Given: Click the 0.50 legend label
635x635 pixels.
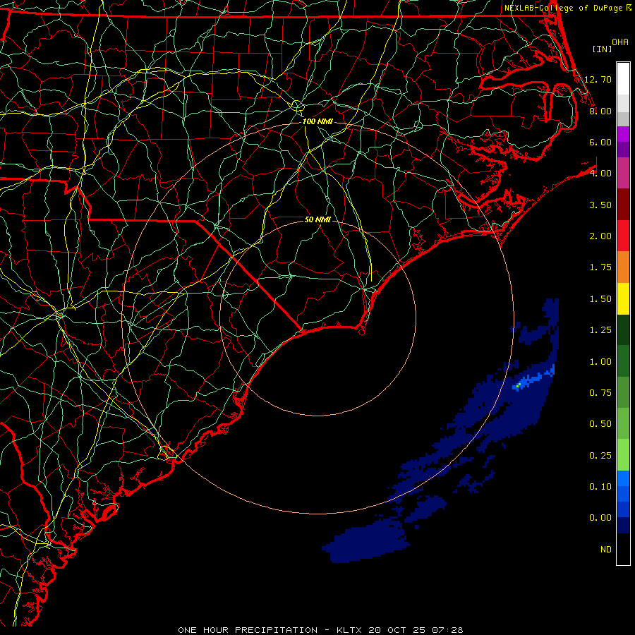Looking at the screenshot, I should pyautogui.click(x=600, y=424).
